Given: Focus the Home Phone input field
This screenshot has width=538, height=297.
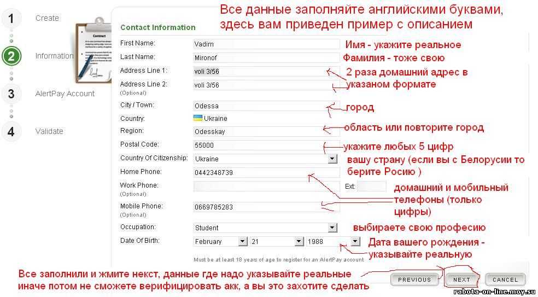Looking at the screenshot, I should pos(266,173).
